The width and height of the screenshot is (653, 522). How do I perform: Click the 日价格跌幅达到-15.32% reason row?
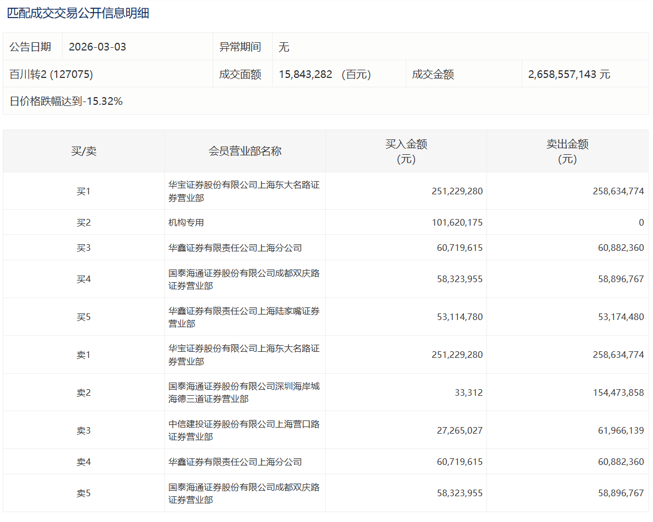tap(66, 102)
